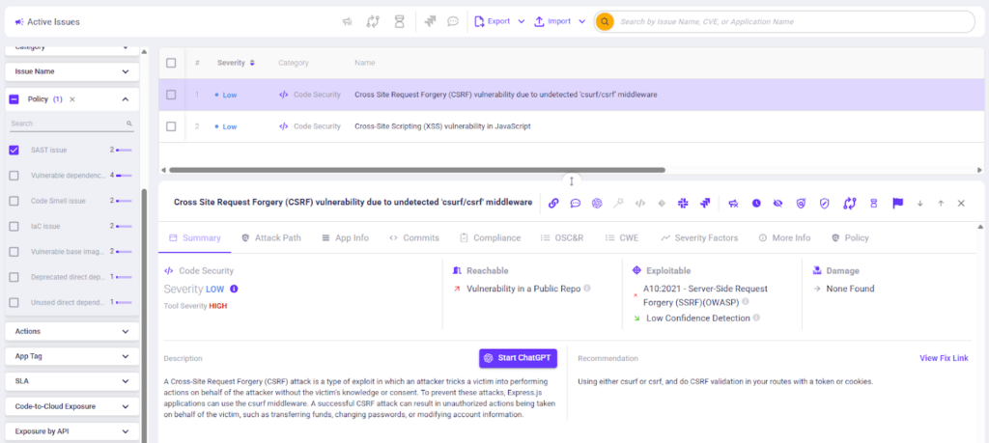Viewport: 989px width, 443px height.
Task: Open comments from detail panel bubble icon
Action: [x=576, y=203]
